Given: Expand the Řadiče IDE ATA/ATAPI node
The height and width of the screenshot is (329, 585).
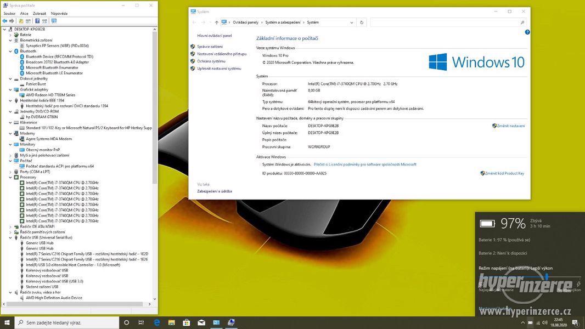Looking at the screenshot, I should 10,226.
